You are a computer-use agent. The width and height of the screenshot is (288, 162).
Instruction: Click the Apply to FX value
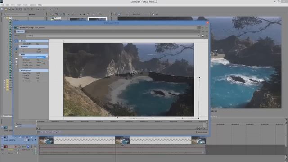click(x=37, y=44)
